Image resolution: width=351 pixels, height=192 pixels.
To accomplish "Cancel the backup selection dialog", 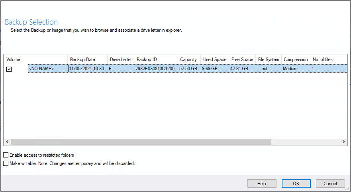I will pyautogui.click(x=330, y=184).
